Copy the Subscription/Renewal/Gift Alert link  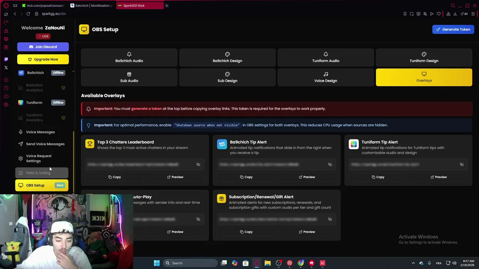click(x=246, y=232)
